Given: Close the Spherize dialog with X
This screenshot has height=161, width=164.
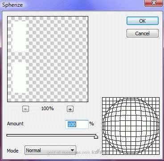Looking at the screenshot, I should click(154, 3).
